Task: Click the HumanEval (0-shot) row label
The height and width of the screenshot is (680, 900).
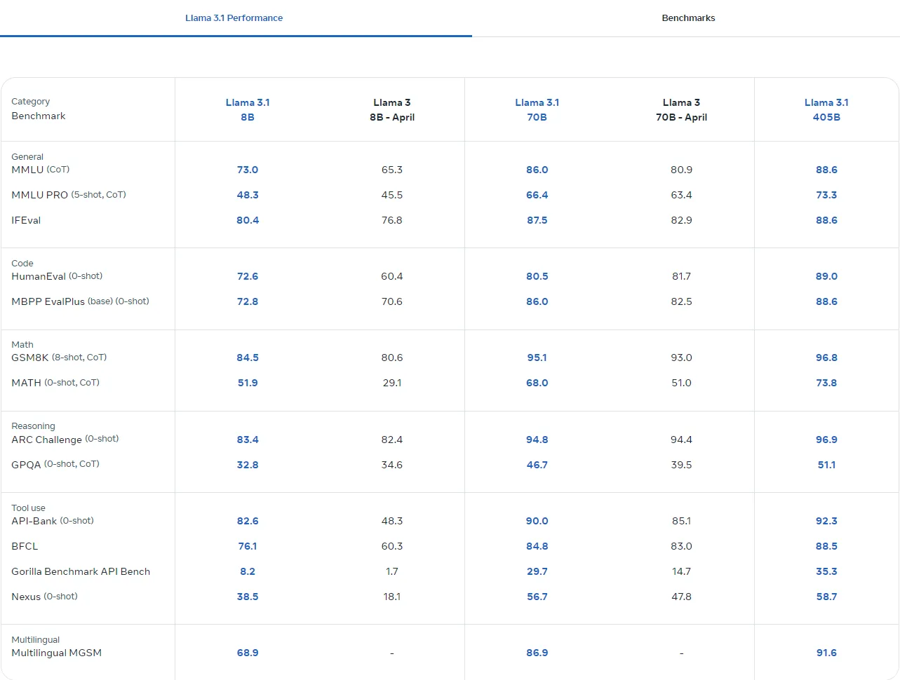Action: (57, 276)
